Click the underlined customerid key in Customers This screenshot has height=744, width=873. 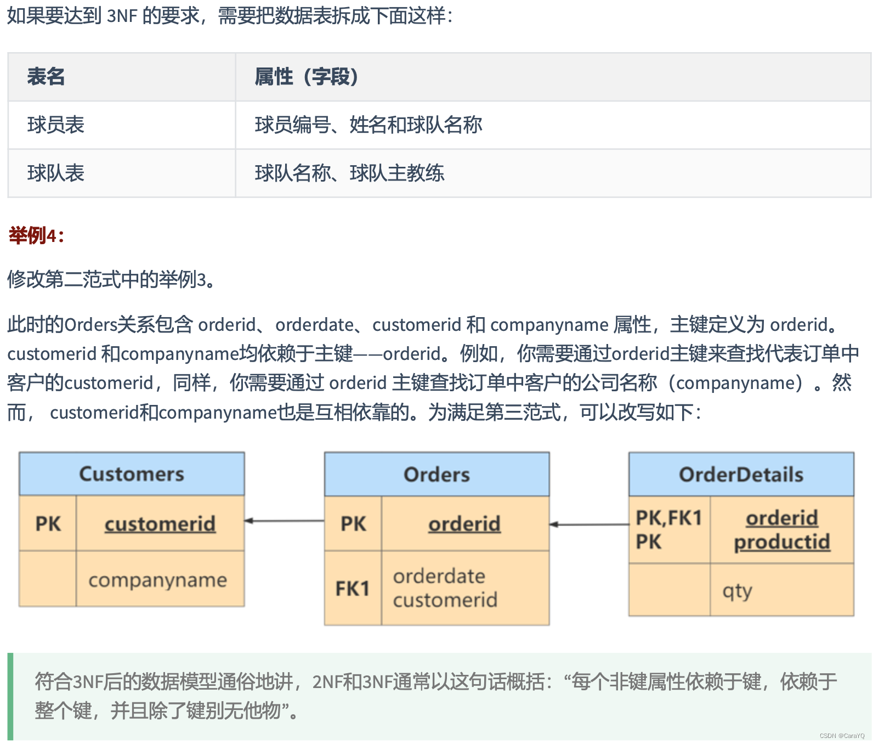pos(160,524)
